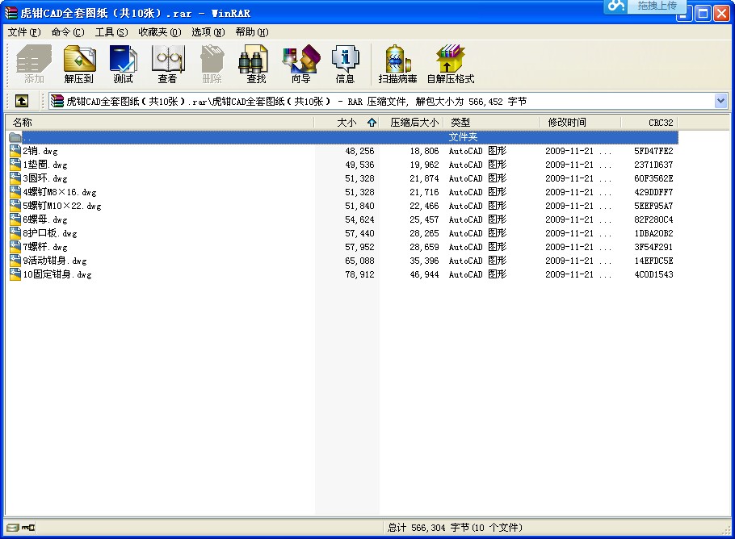Screen dimensions: 735x539
Task: Show archive 信息 (Info) icon
Action: coord(345,65)
